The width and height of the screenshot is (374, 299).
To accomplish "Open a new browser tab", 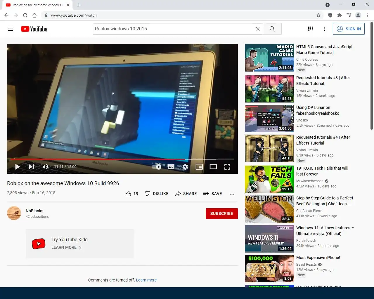I will click(79, 5).
